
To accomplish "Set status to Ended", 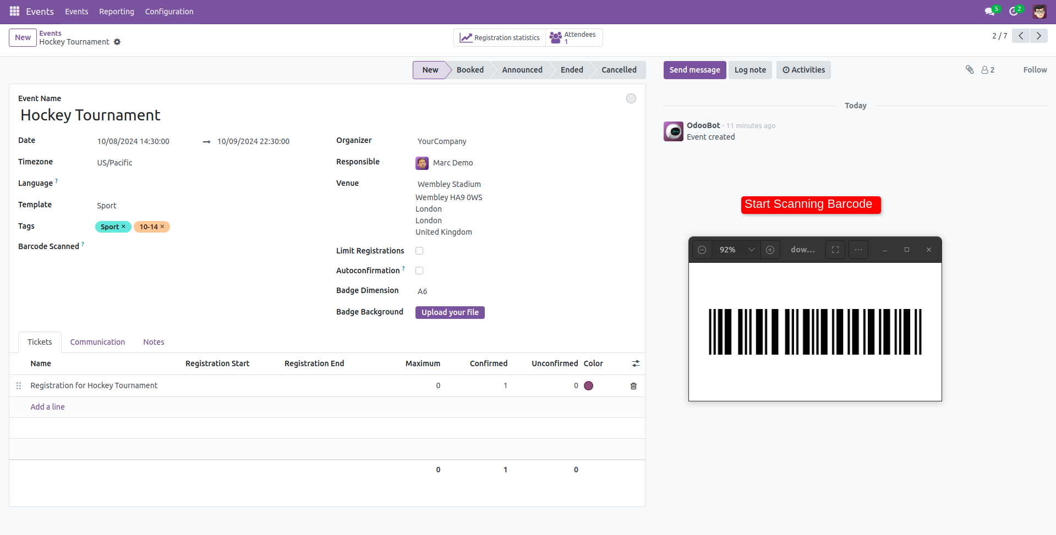I will click(x=572, y=70).
